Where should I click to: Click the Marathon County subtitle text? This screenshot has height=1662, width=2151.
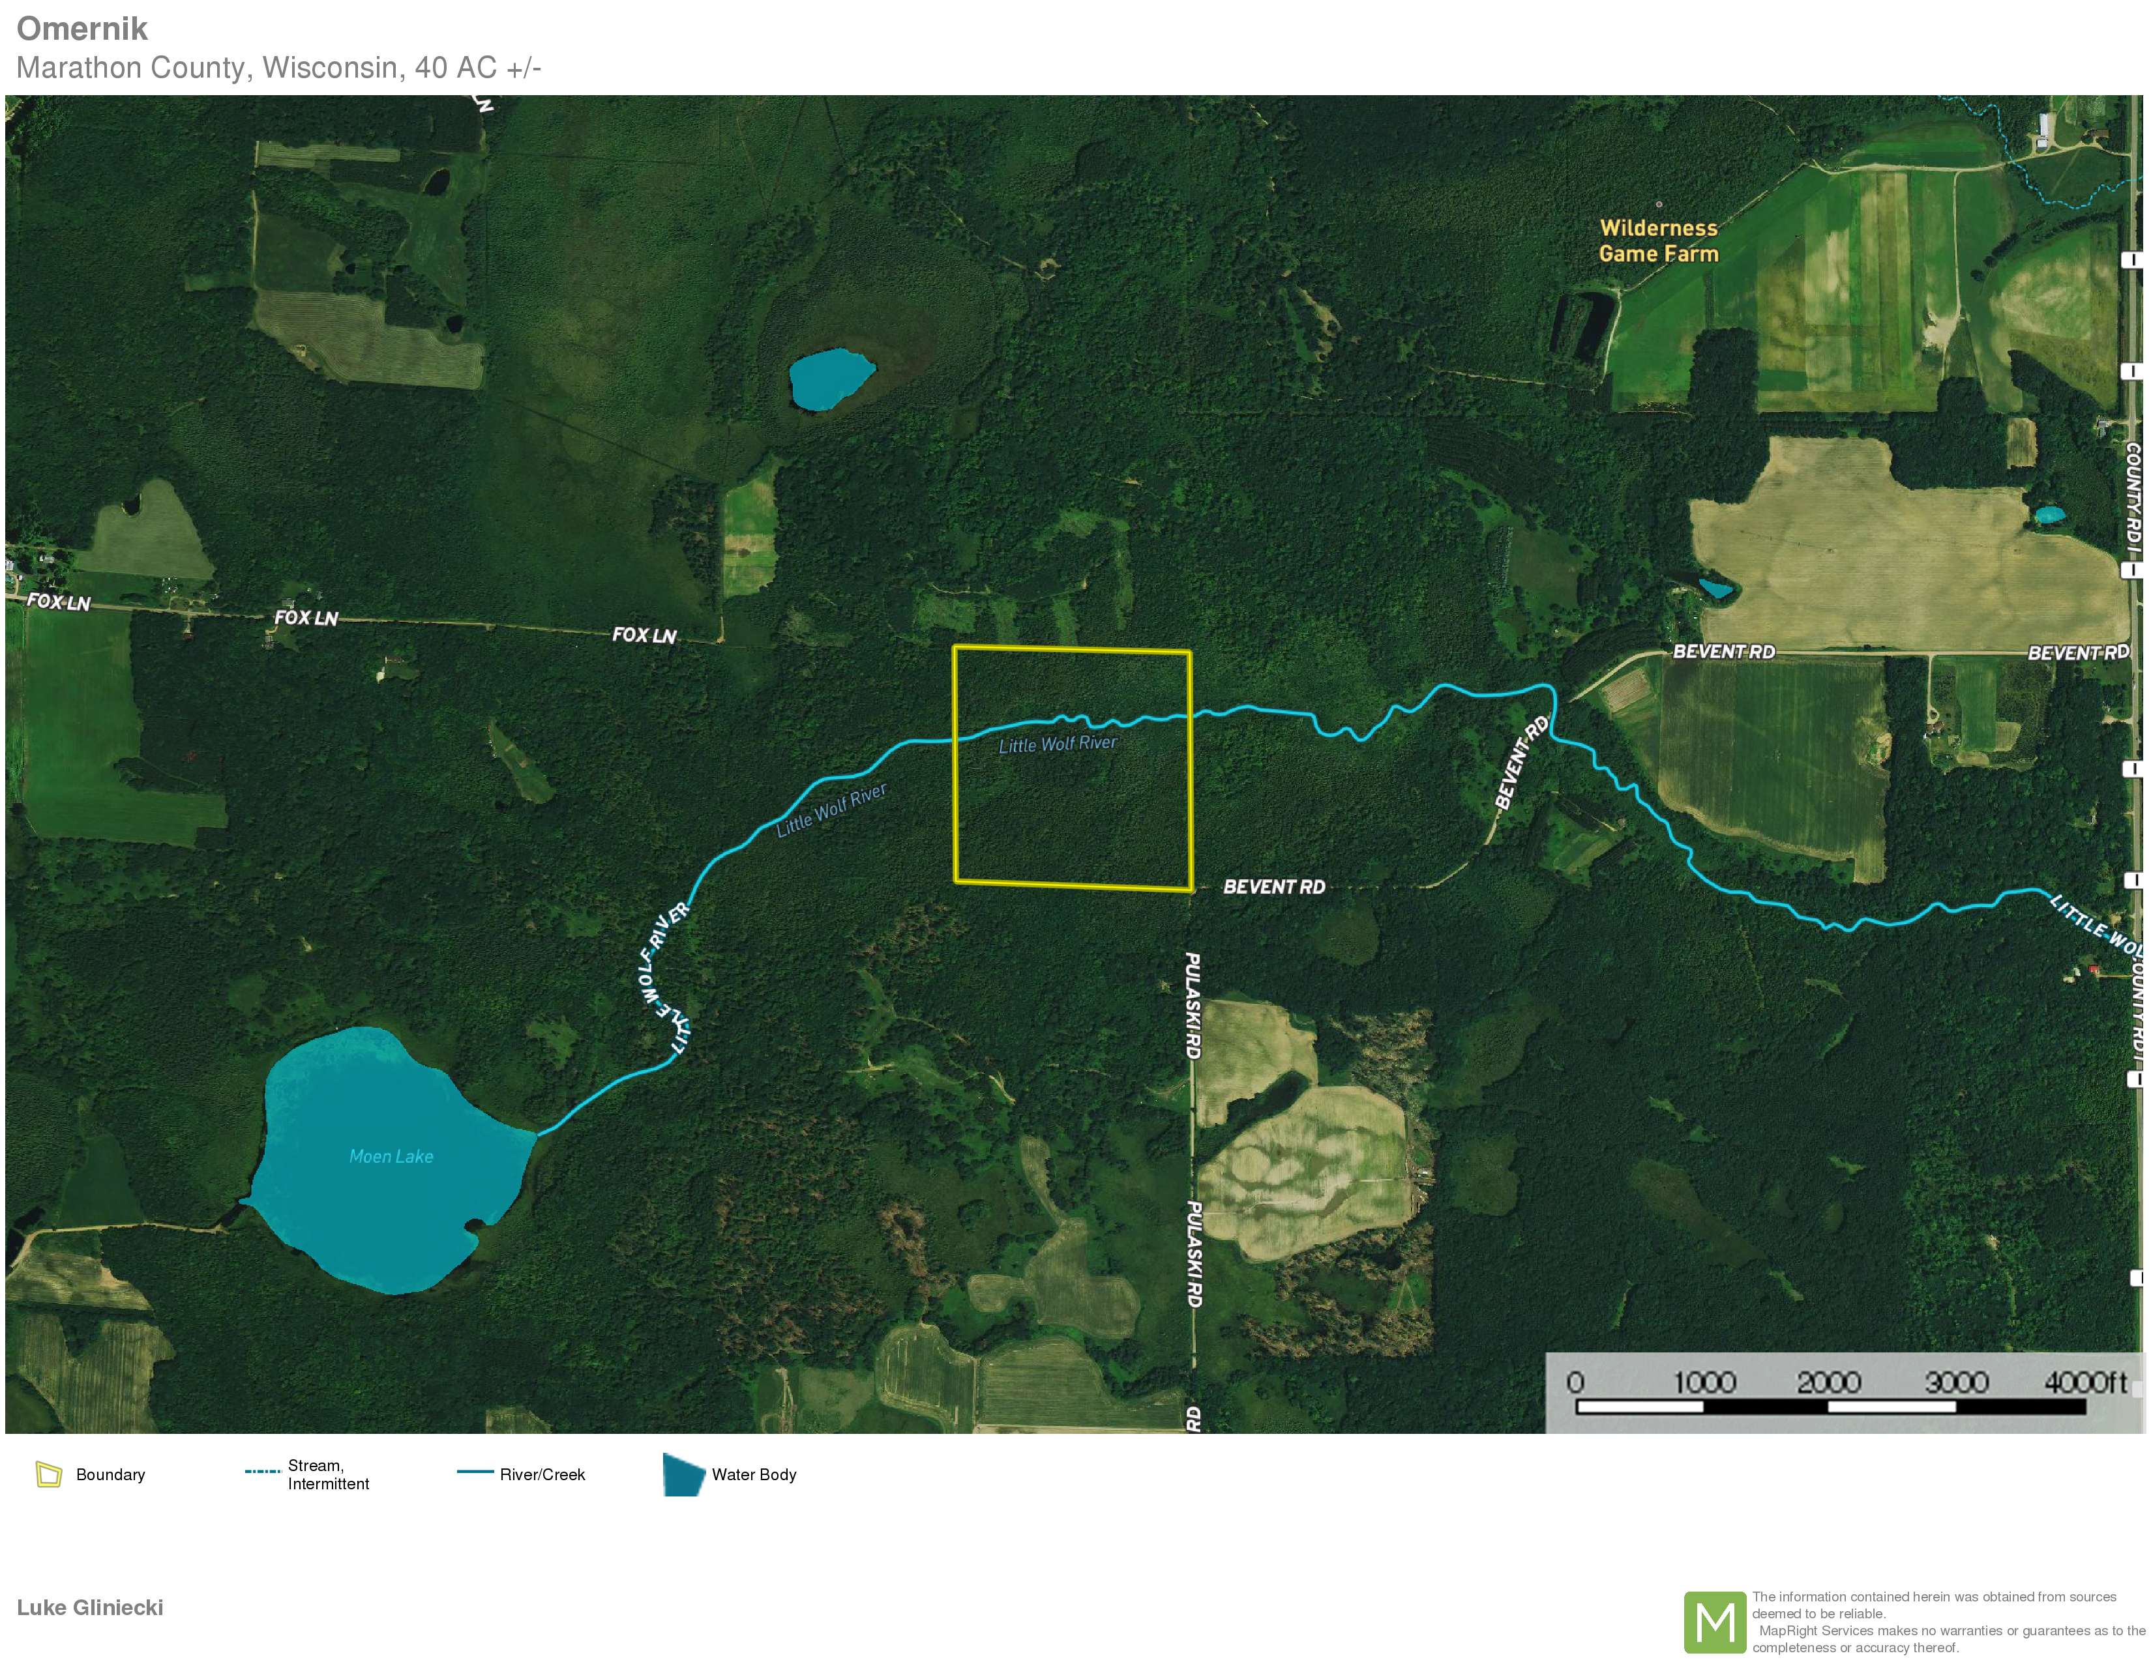click(278, 68)
